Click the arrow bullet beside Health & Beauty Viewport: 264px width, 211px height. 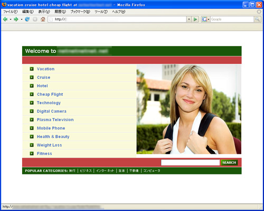point(32,136)
